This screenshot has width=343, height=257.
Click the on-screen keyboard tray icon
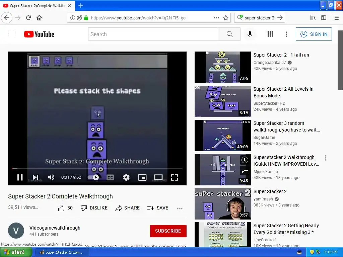pos(299,252)
